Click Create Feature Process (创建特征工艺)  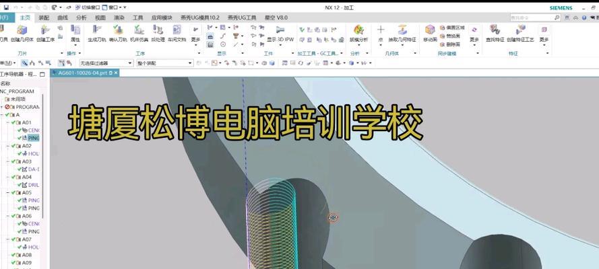(520, 33)
